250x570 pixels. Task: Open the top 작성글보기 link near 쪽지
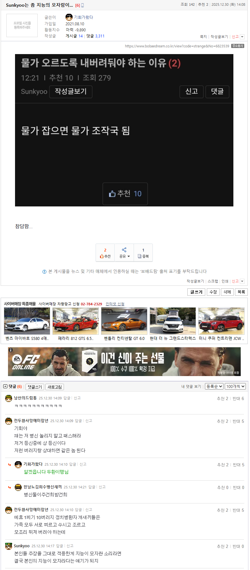tap(219, 37)
